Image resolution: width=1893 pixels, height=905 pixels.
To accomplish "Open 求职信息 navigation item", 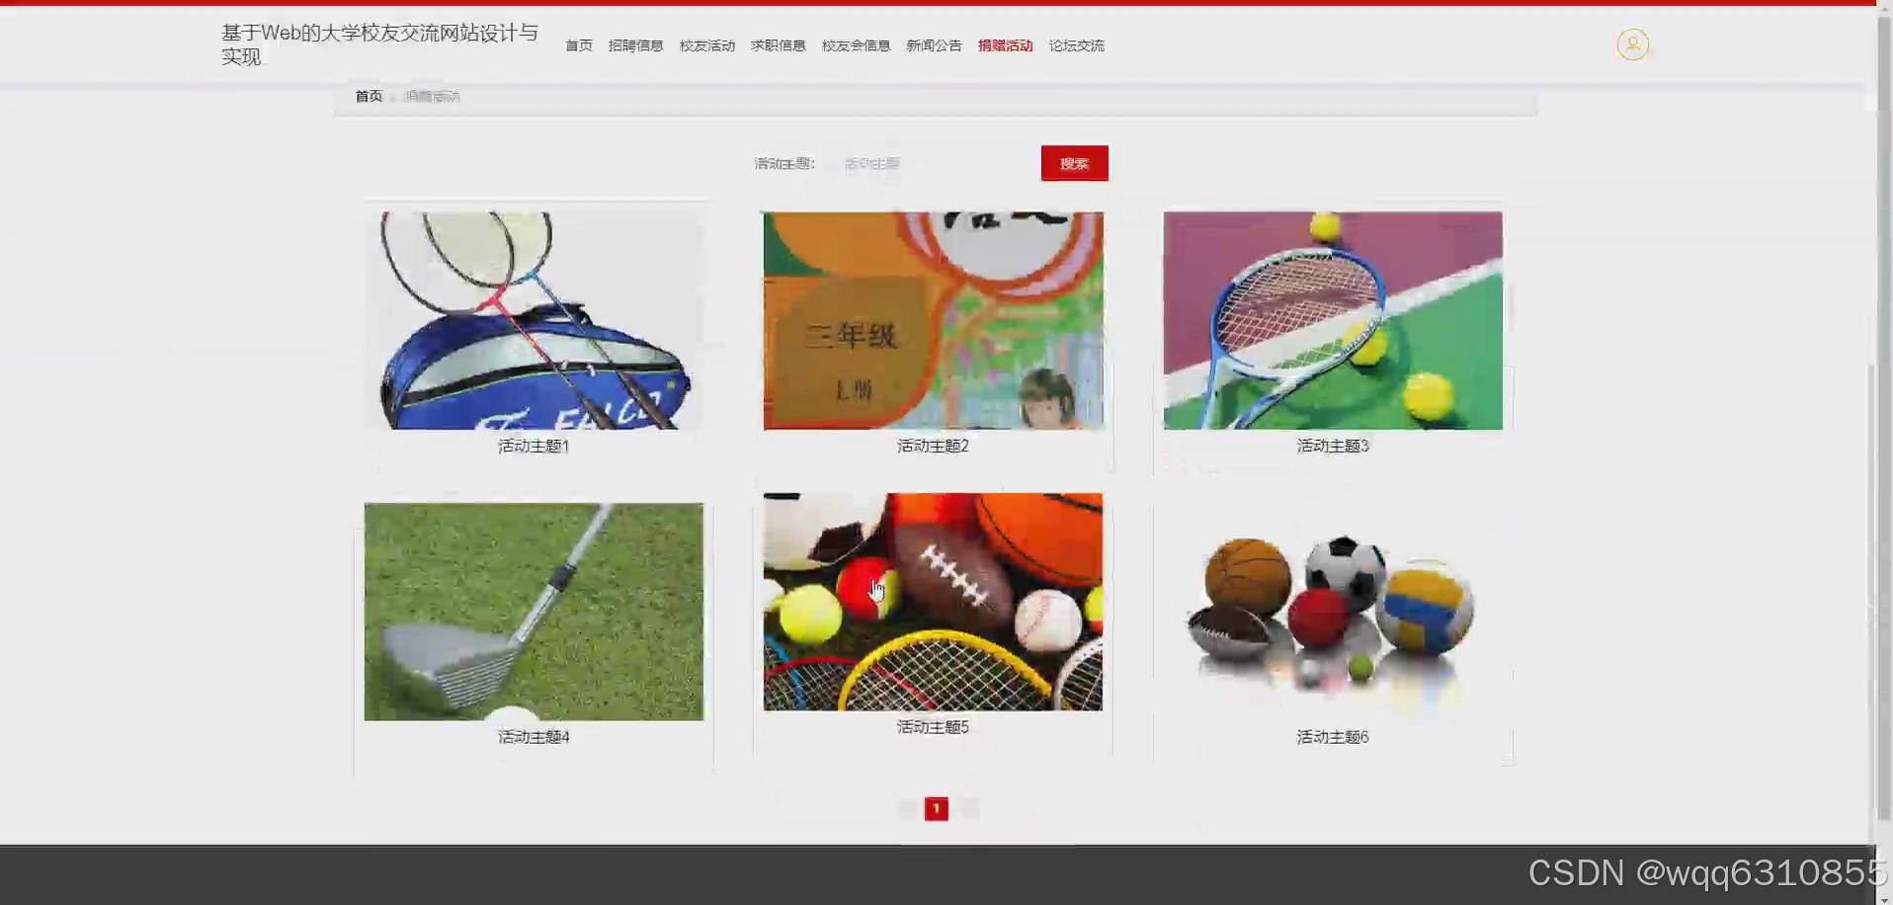I will click(779, 45).
